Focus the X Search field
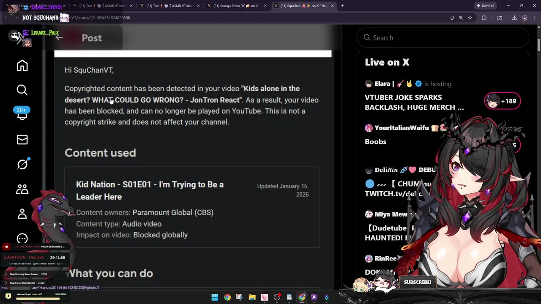 pyautogui.click(x=443, y=38)
